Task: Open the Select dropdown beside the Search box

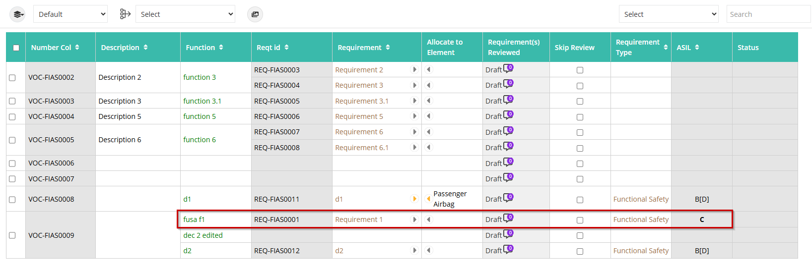Action: click(x=669, y=14)
